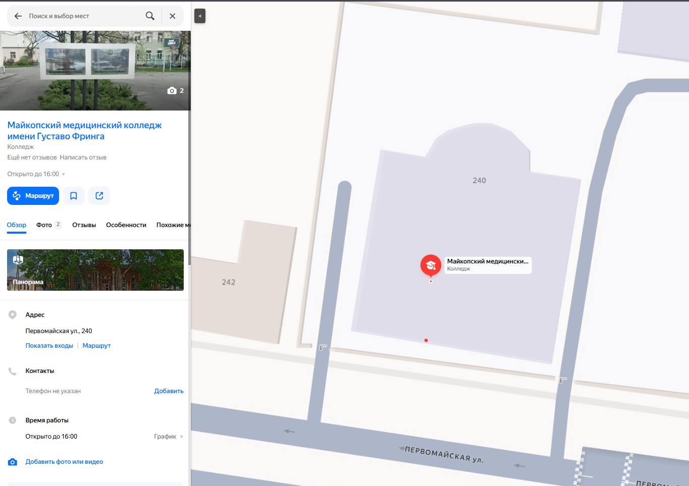Click the camera icon beside add photo
This screenshot has height=486, width=689.
(13, 462)
